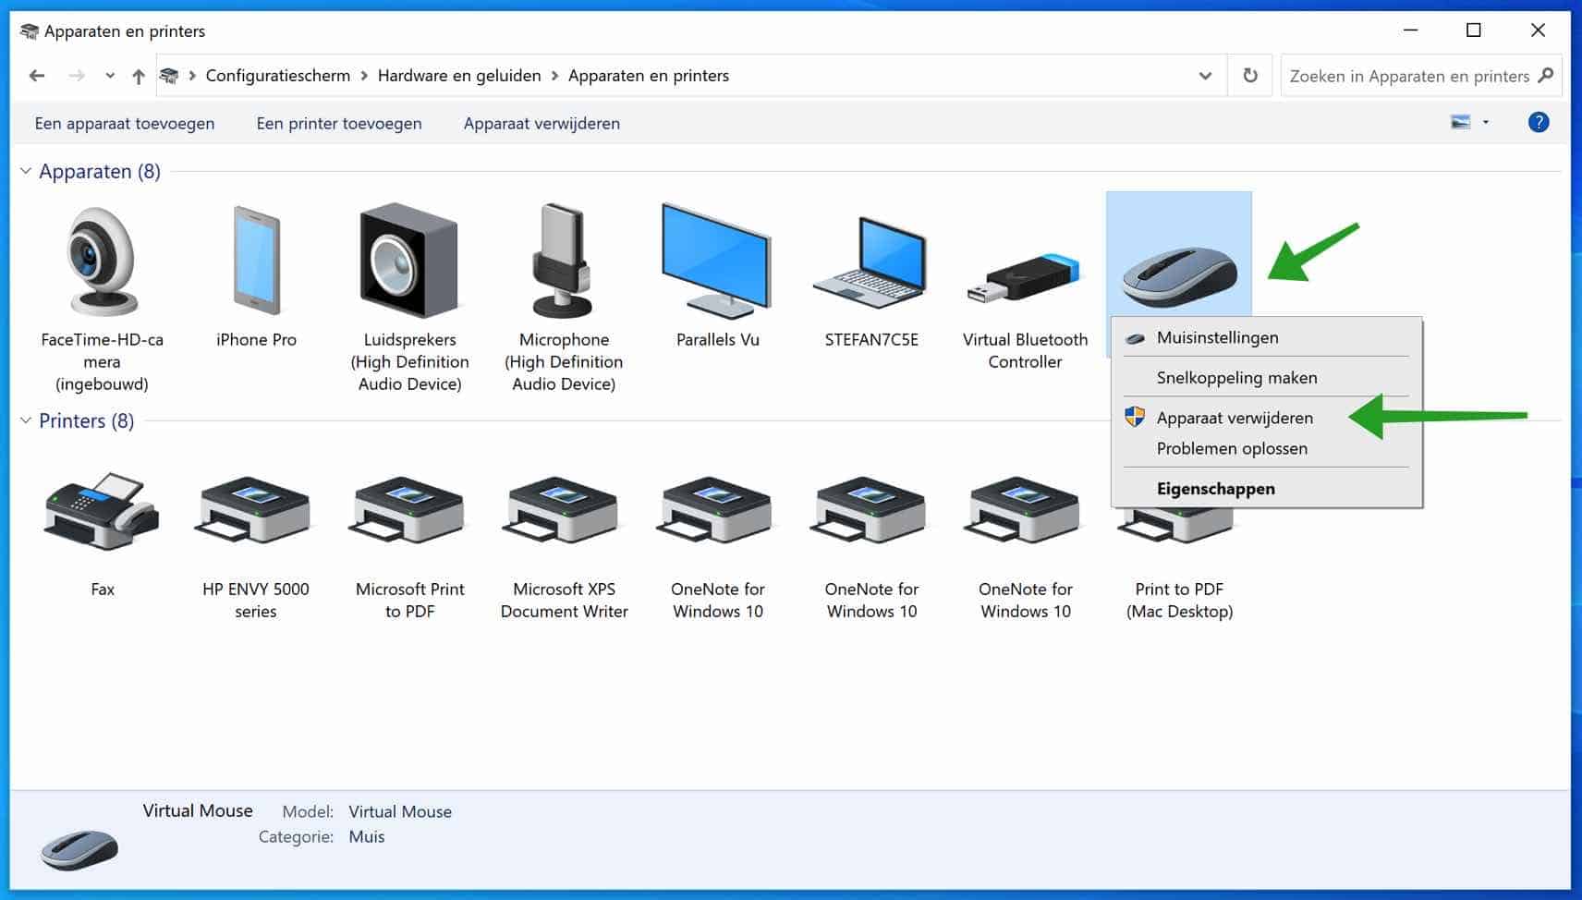Collapse the Apparaten group
This screenshot has height=900, width=1582.
(26, 171)
